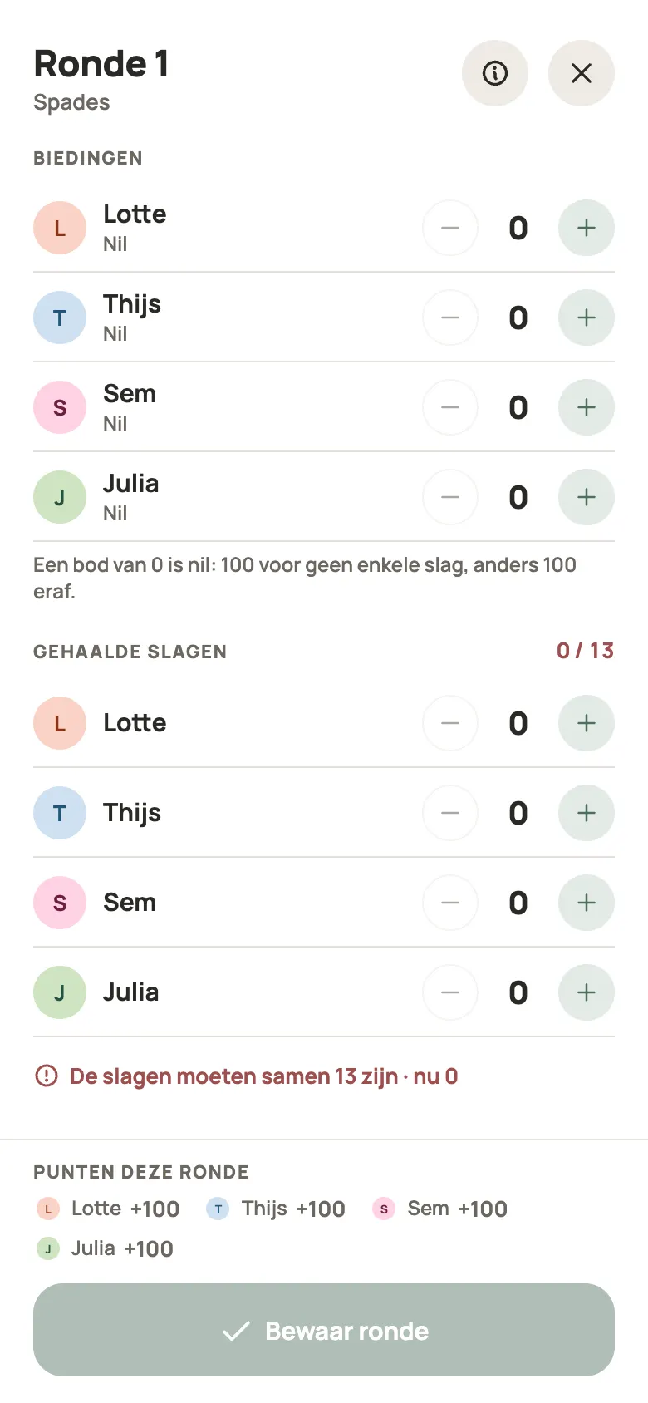
Task: Decrease Lotte's bid with minus
Action: pyautogui.click(x=450, y=228)
